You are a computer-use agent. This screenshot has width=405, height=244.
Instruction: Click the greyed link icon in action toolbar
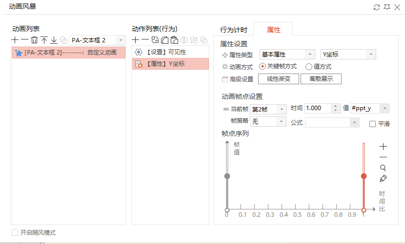[x=204, y=40]
